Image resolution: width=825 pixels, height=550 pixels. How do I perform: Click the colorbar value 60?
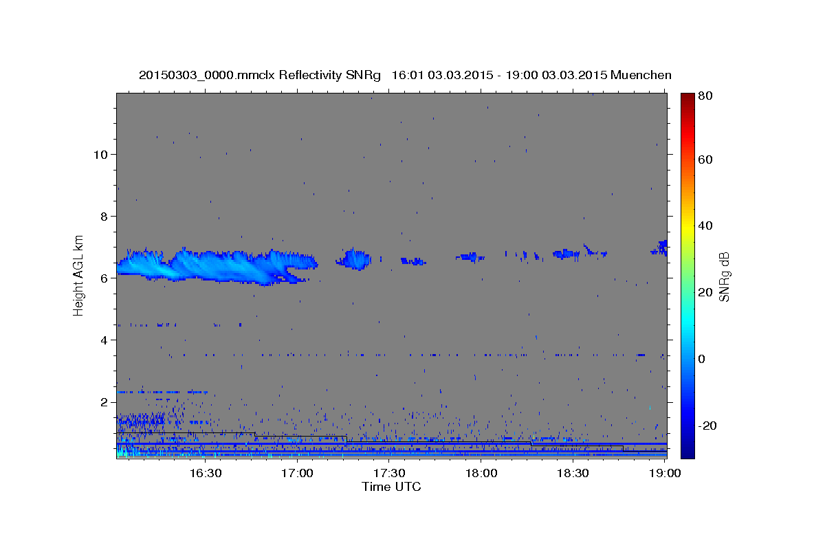coord(707,159)
